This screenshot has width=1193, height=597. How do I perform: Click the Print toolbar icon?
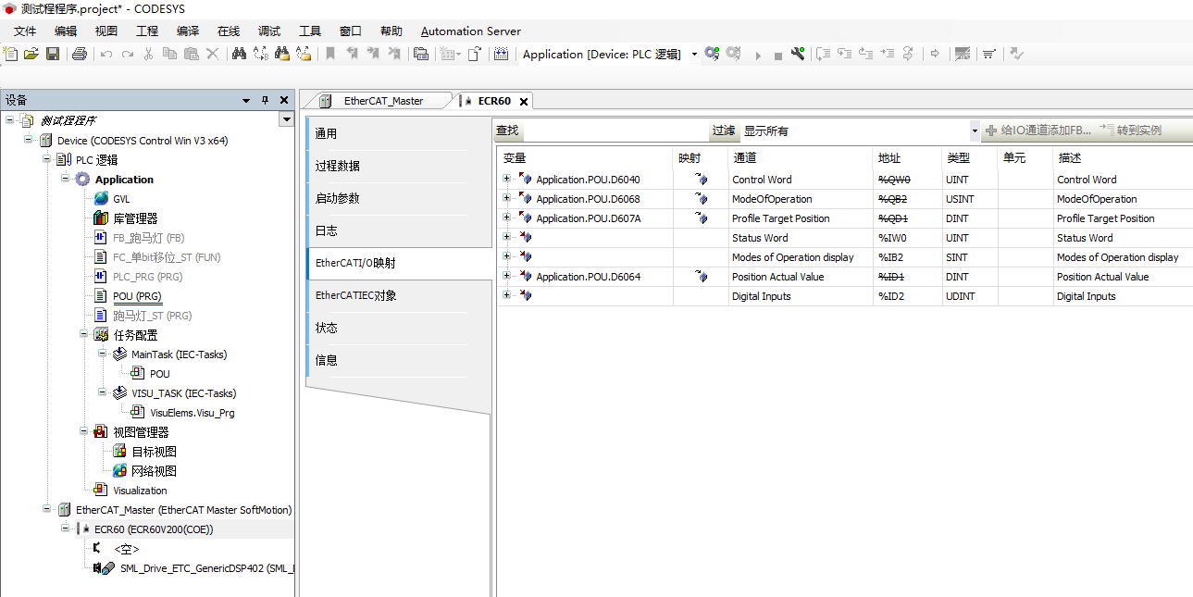click(x=80, y=54)
